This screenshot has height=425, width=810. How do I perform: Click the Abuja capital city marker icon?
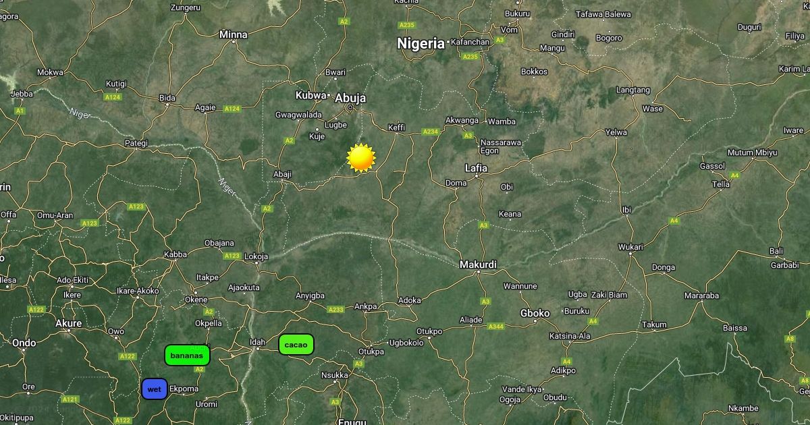350,107
